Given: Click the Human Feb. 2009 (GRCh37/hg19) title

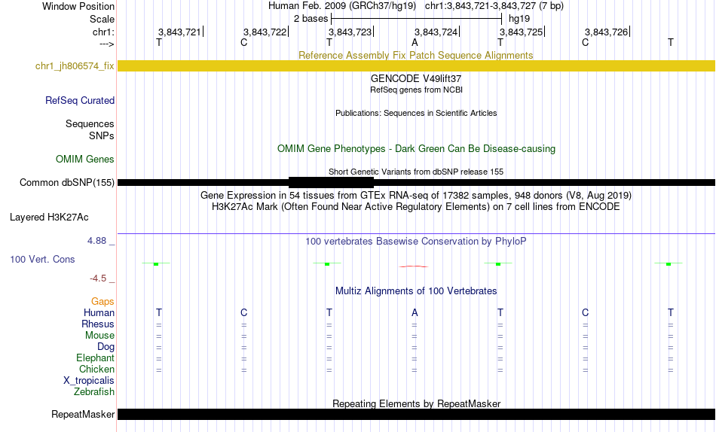Looking at the screenshot, I should click(342, 6).
